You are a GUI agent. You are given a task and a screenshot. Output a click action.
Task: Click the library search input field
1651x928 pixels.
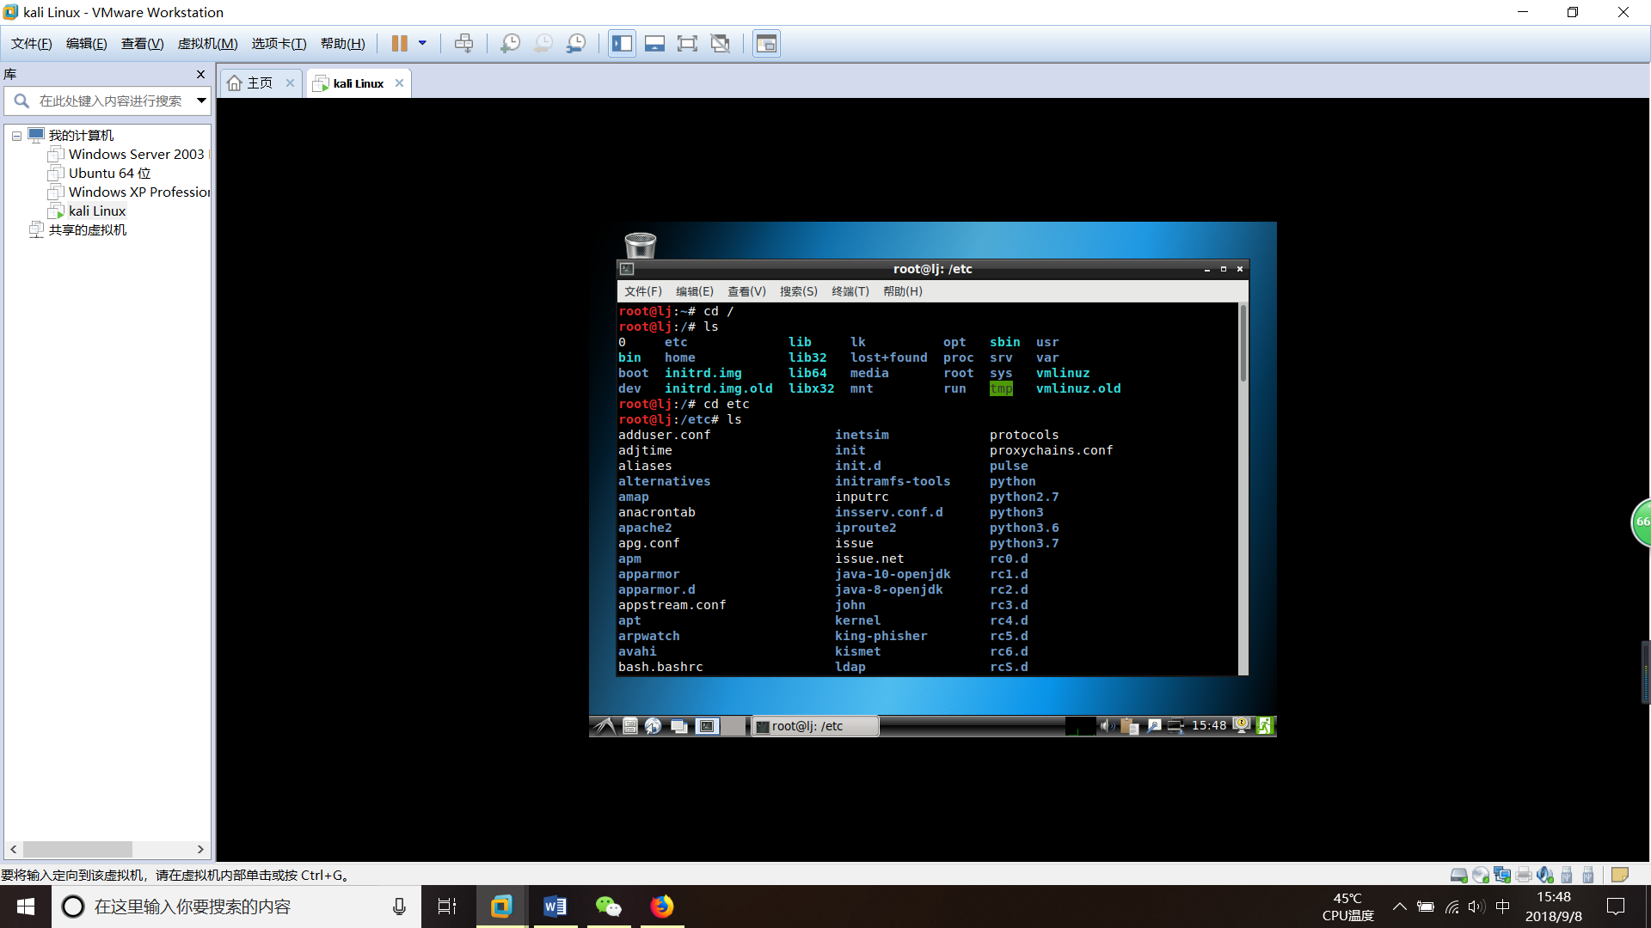pos(110,101)
